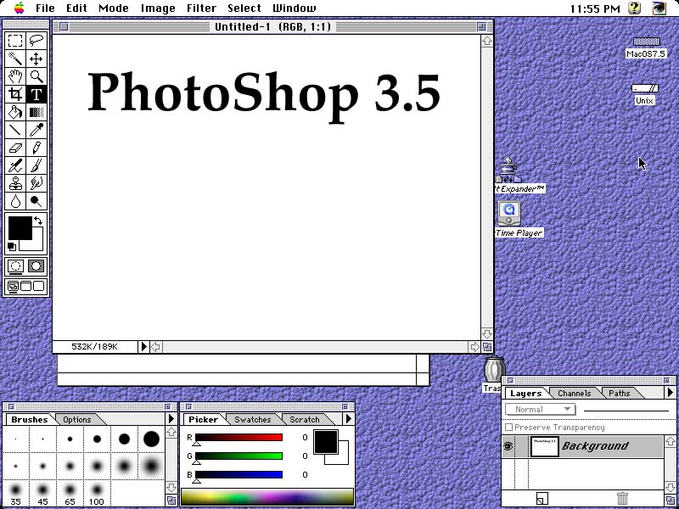The height and width of the screenshot is (509, 679).
Task: Select the Line tool
Action: [x=15, y=130]
